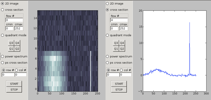Screen dimensions: 211x100
Task: Choose row # option in left panel
Action: click(x=4, y=70)
